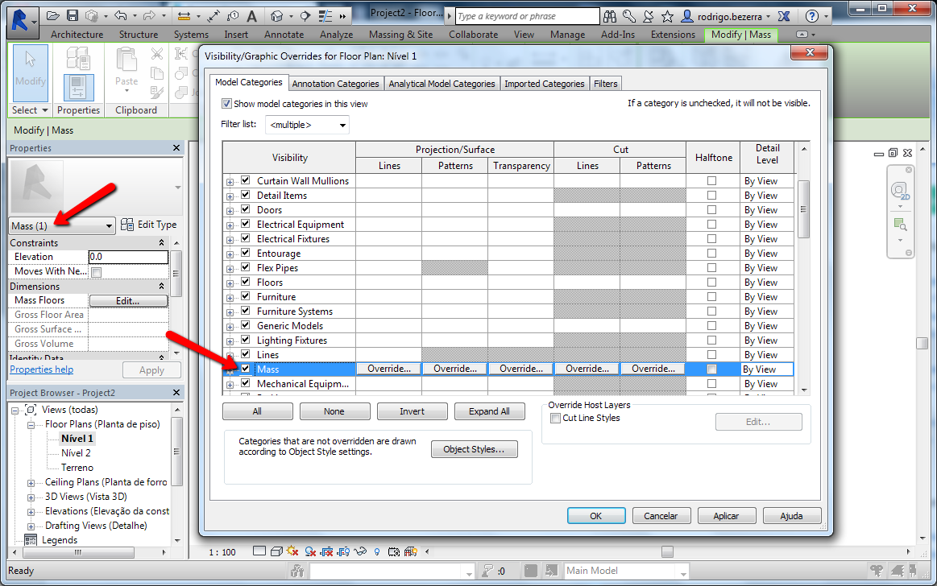This screenshot has height=586, width=937.
Task: Open the Architecture ribbon tab
Action: [77, 35]
